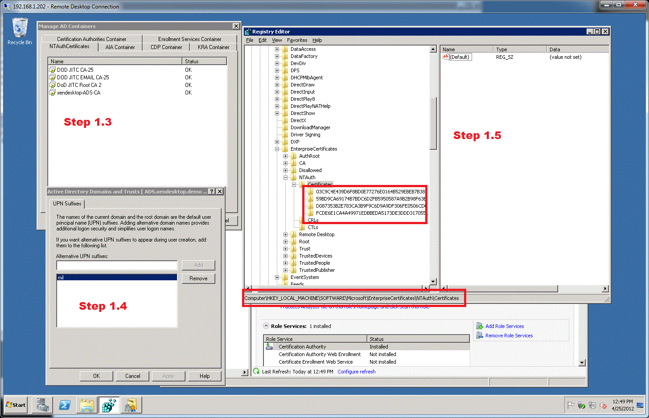Launch Windows PowerShell from the taskbar
Screen dimensions: 649x418
pos(65,405)
